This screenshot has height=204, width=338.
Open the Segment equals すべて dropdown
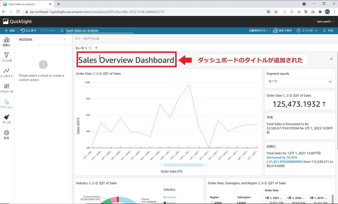pyautogui.click(x=300, y=81)
